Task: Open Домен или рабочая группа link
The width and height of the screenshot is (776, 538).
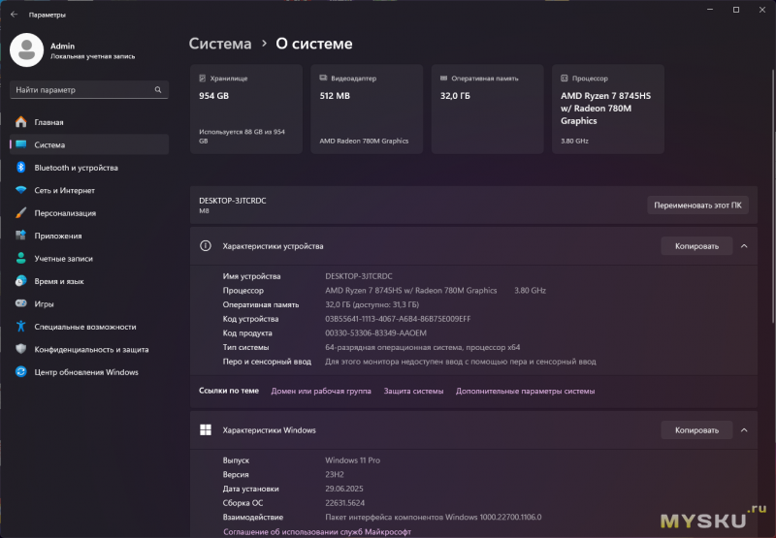Action: click(x=321, y=391)
